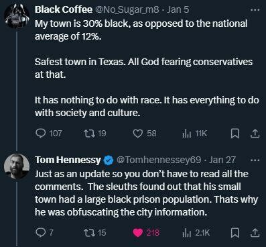Share Black Coffee's tweet

click(255, 134)
